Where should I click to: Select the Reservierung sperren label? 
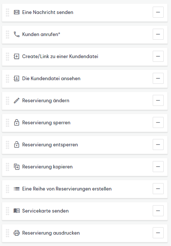[x=46, y=123]
